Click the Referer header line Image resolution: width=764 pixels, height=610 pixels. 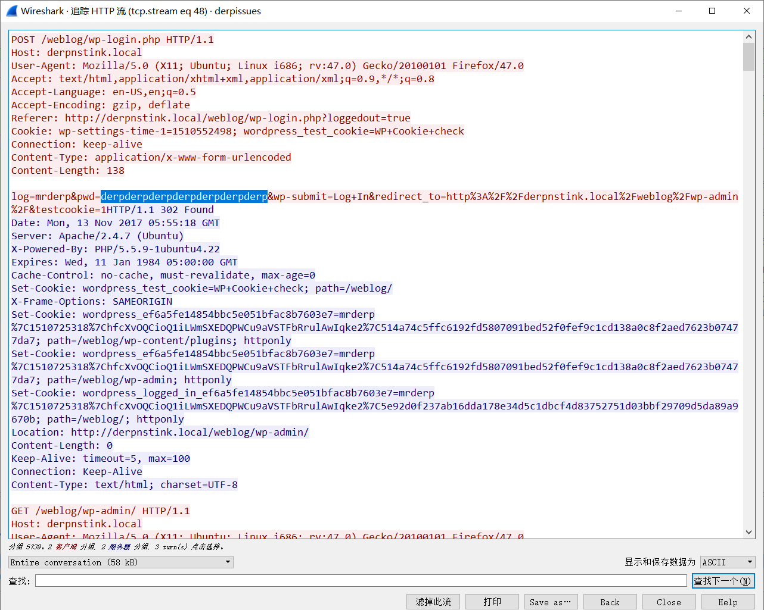(x=211, y=118)
